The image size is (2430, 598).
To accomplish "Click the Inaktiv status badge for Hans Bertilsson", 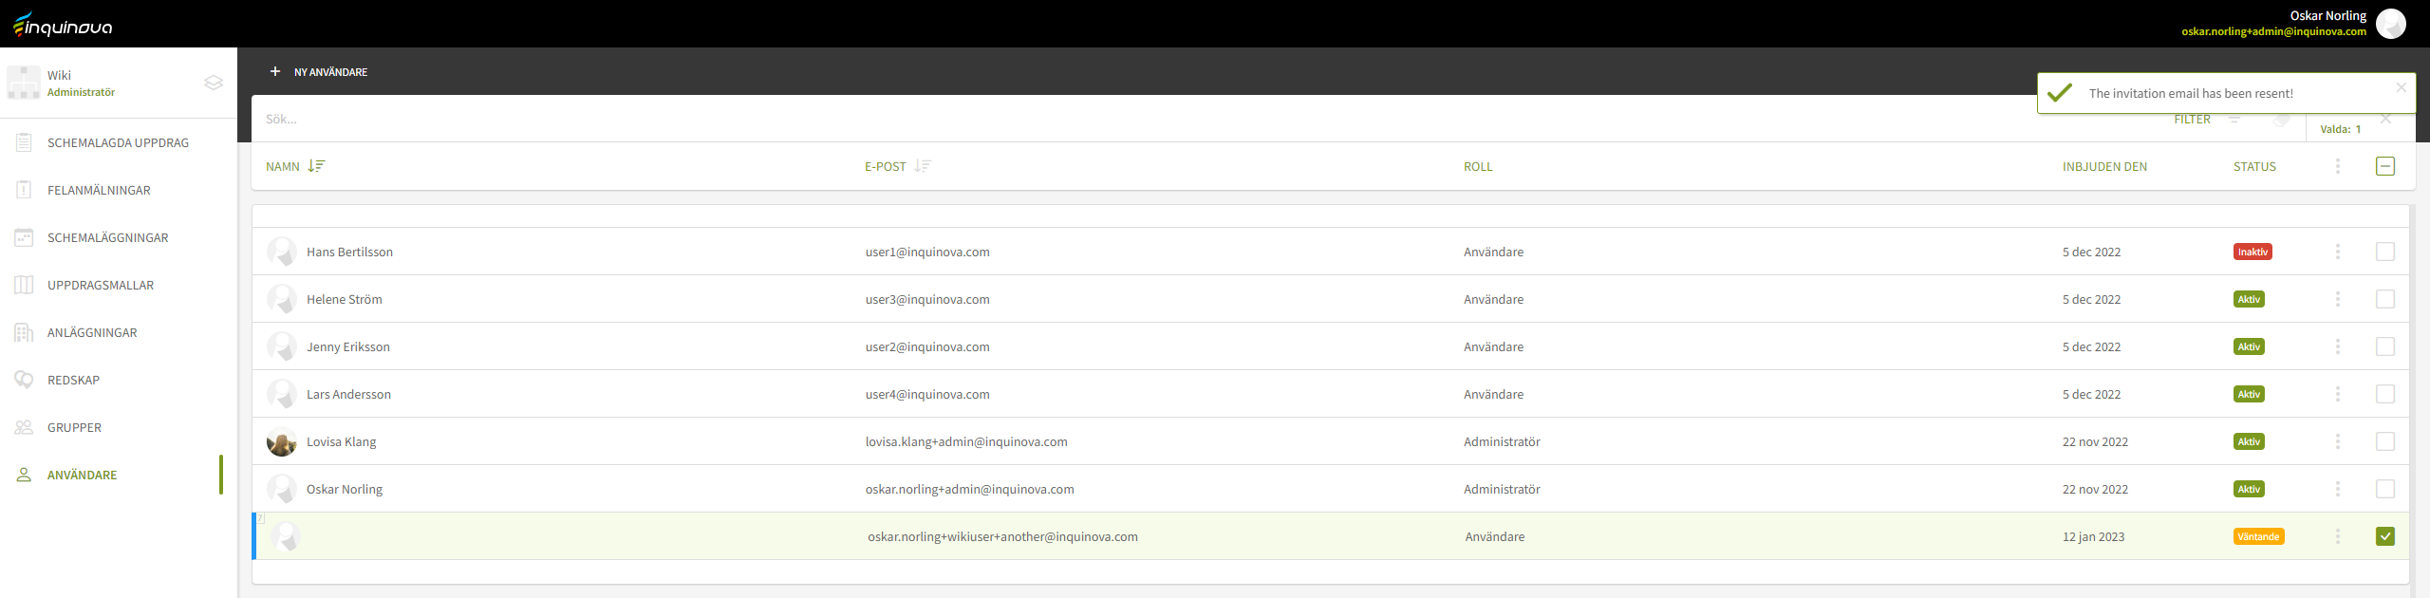I will click(2252, 252).
